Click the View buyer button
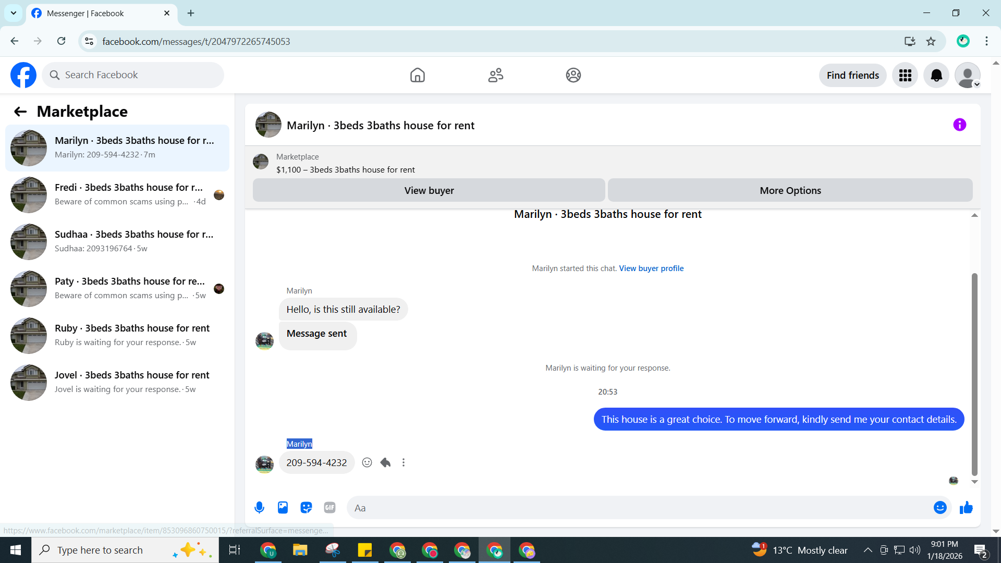Viewport: 1001px width, 563px height. (x=429, y=190)
